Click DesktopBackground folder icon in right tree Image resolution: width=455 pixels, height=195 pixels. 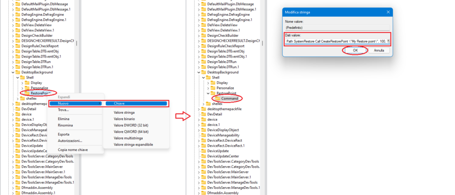tap(203, 72)
